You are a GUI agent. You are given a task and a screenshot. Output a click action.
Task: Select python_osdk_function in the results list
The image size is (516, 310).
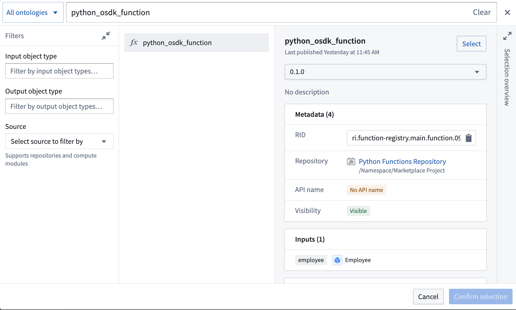point(196,43)
